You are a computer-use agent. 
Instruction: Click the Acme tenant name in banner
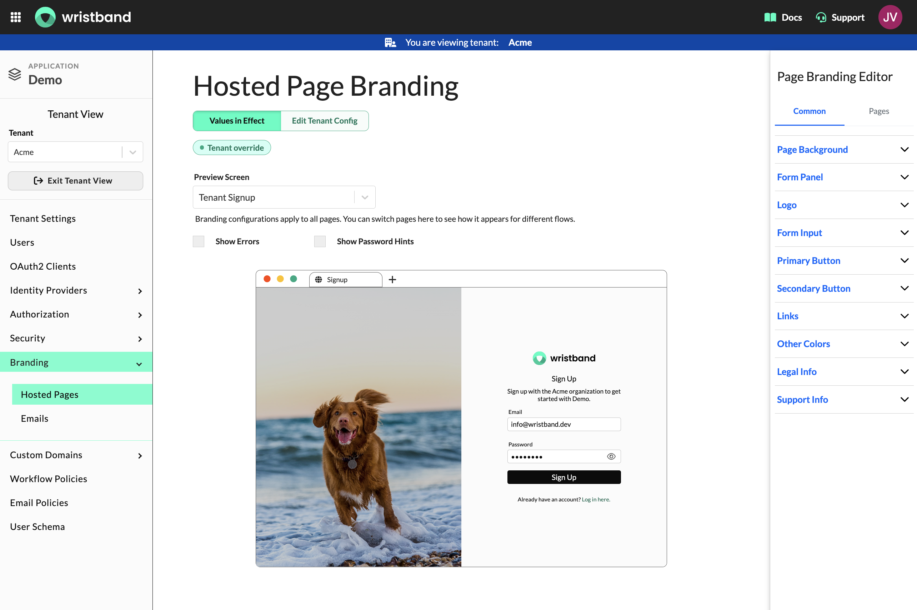(x=520, y=42)
